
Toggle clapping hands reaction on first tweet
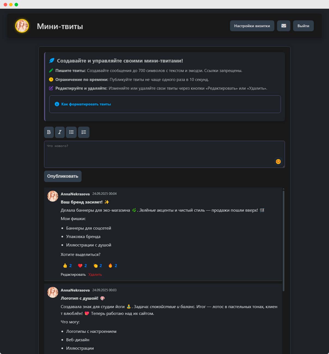coord(97,266)
